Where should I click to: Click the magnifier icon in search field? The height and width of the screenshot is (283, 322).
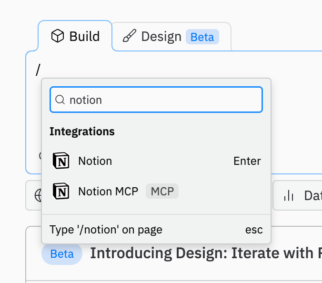(x=60, y=100)
